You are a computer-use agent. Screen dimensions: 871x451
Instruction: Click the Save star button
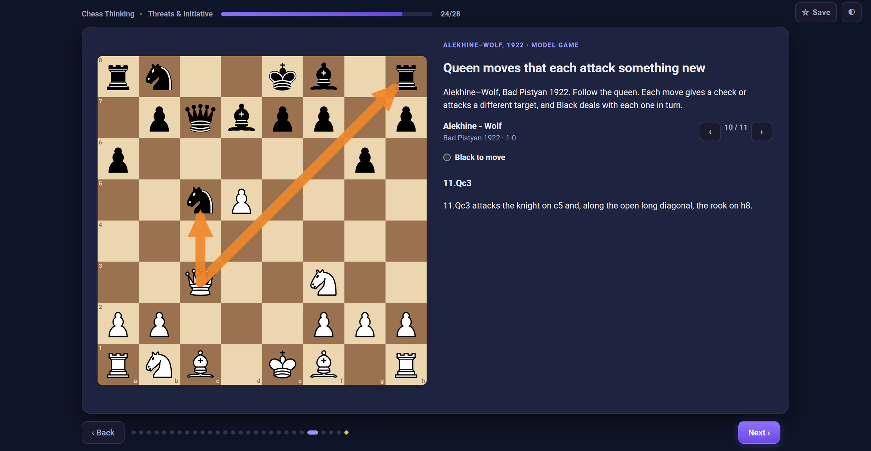pos(816,12)
